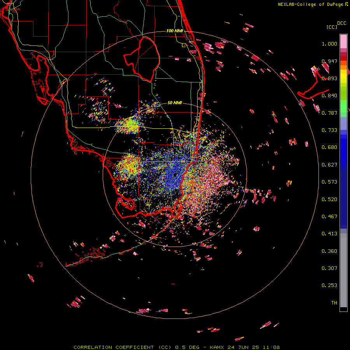350x350 pixels.
Task: Click the [CC] units label
Action: pyautogui.click(x=332, y=27)
